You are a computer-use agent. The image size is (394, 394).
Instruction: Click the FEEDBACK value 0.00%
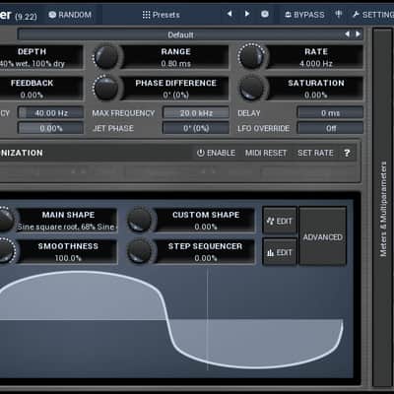click(x=32, y=96)
